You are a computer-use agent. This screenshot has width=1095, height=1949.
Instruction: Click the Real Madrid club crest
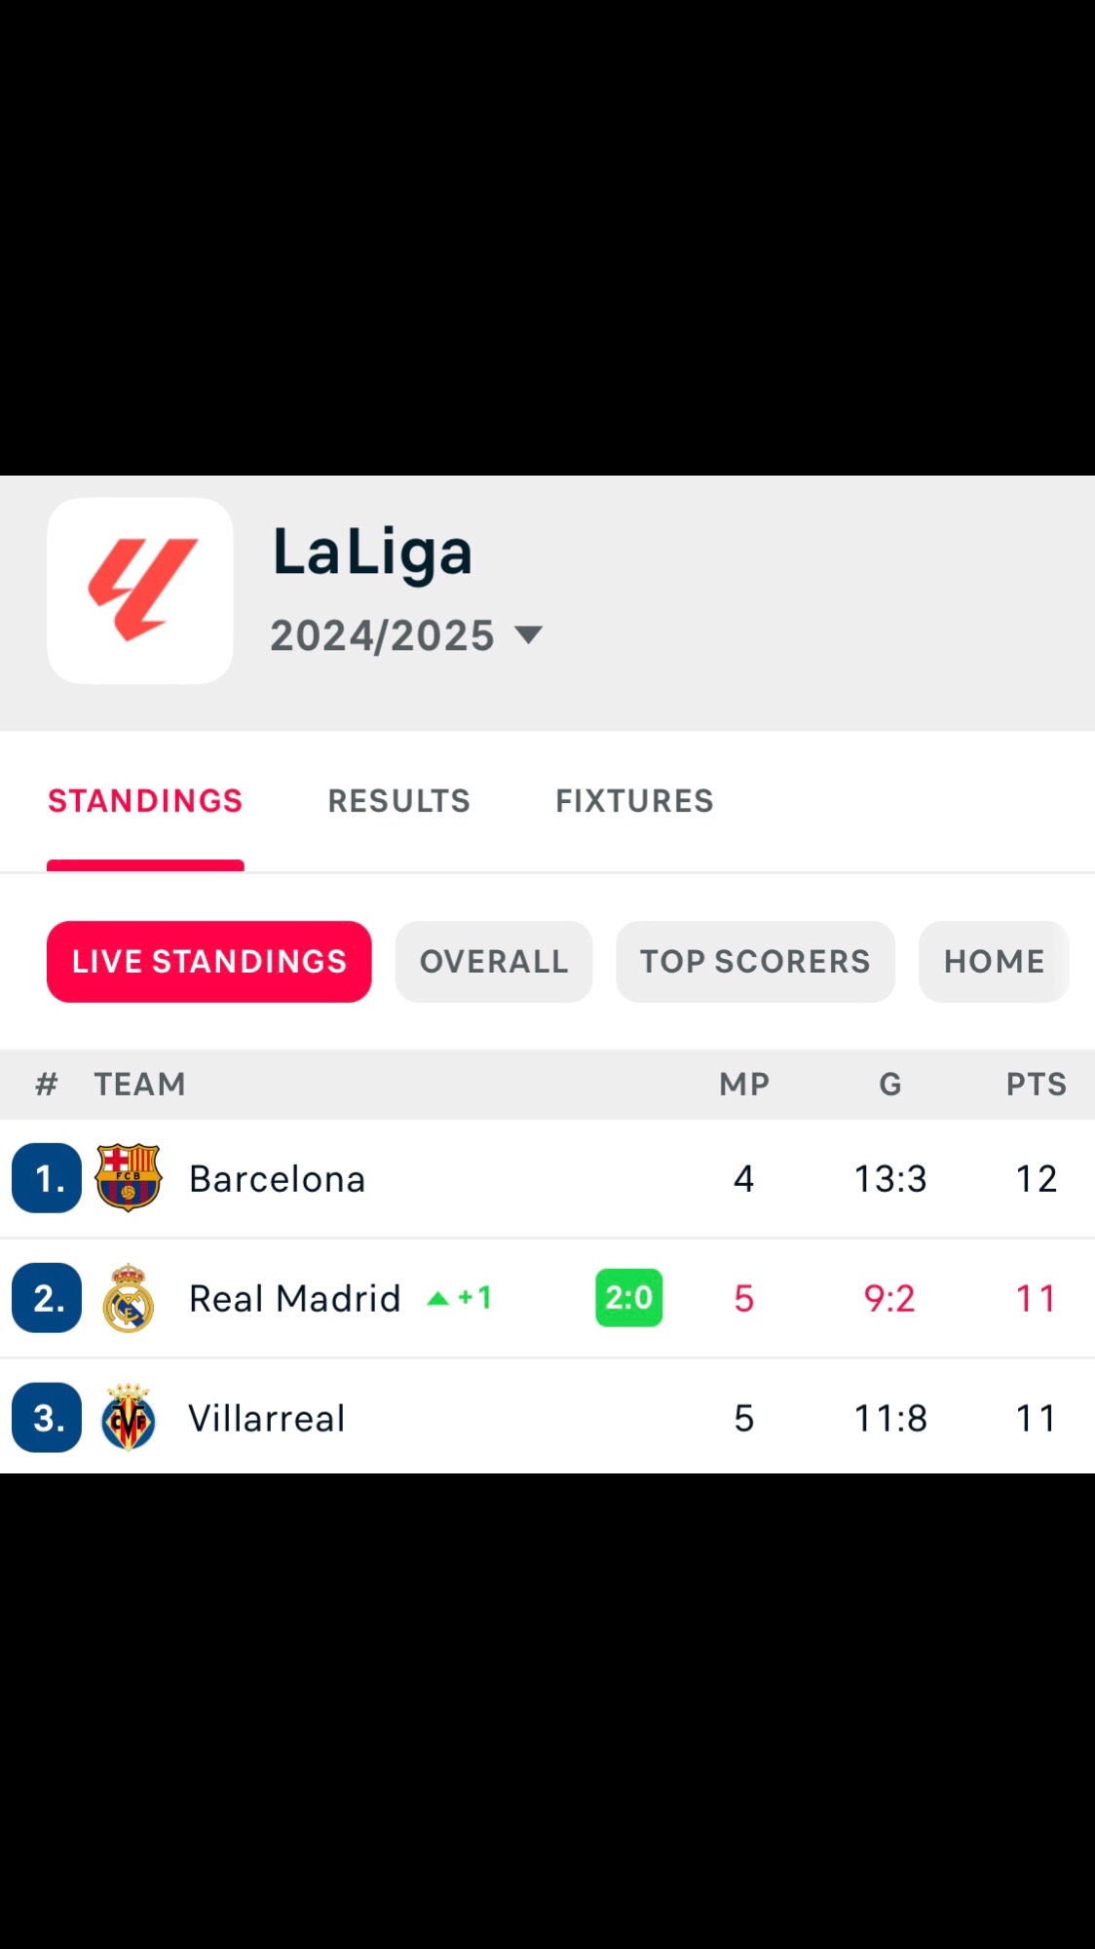coord(129,1298)
